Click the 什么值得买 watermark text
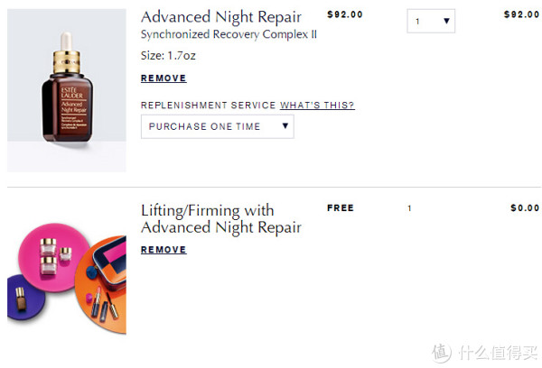 498,353
